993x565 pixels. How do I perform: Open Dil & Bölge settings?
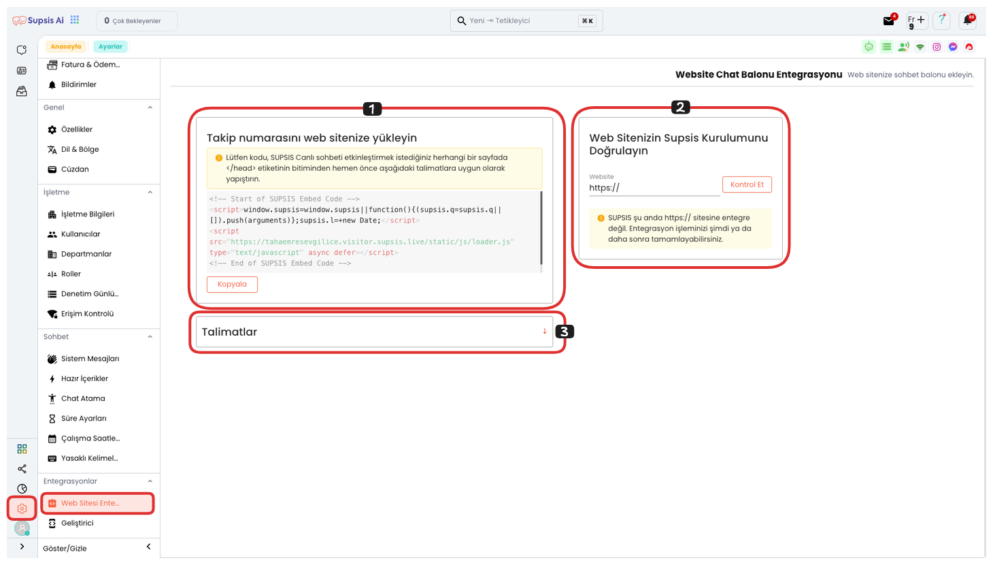(x=99, y=149)
